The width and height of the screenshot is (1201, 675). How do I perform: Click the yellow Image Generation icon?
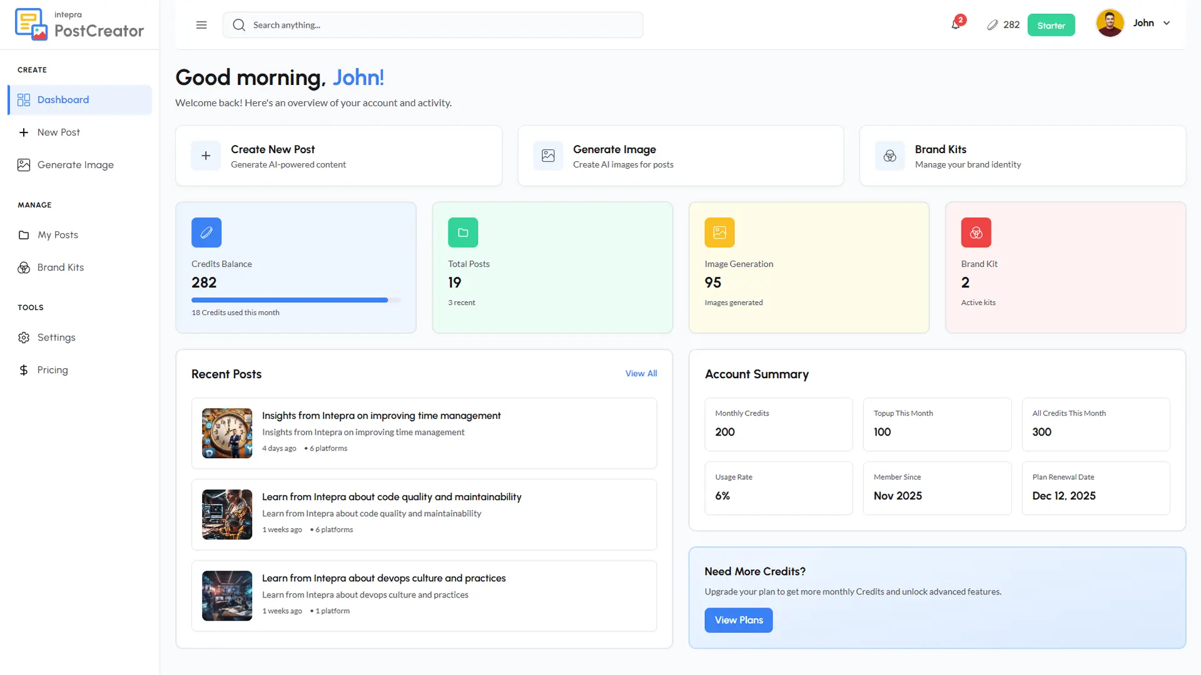(x=719, y=232)
